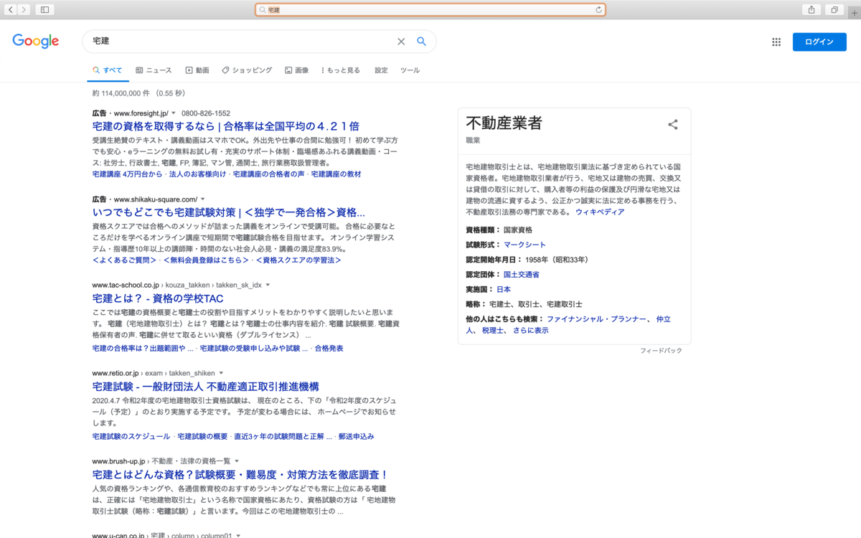Click 宅建講座の教材 sitelink

pyautogui.click(x=336, y=174)
